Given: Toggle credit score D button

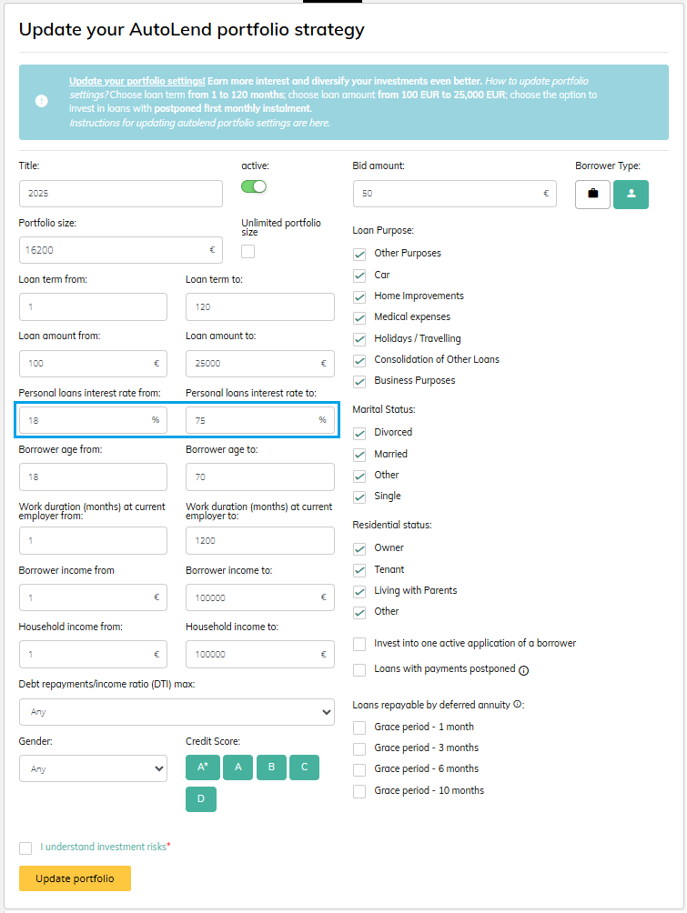Looking at the screenshot, I should [201, 799].
